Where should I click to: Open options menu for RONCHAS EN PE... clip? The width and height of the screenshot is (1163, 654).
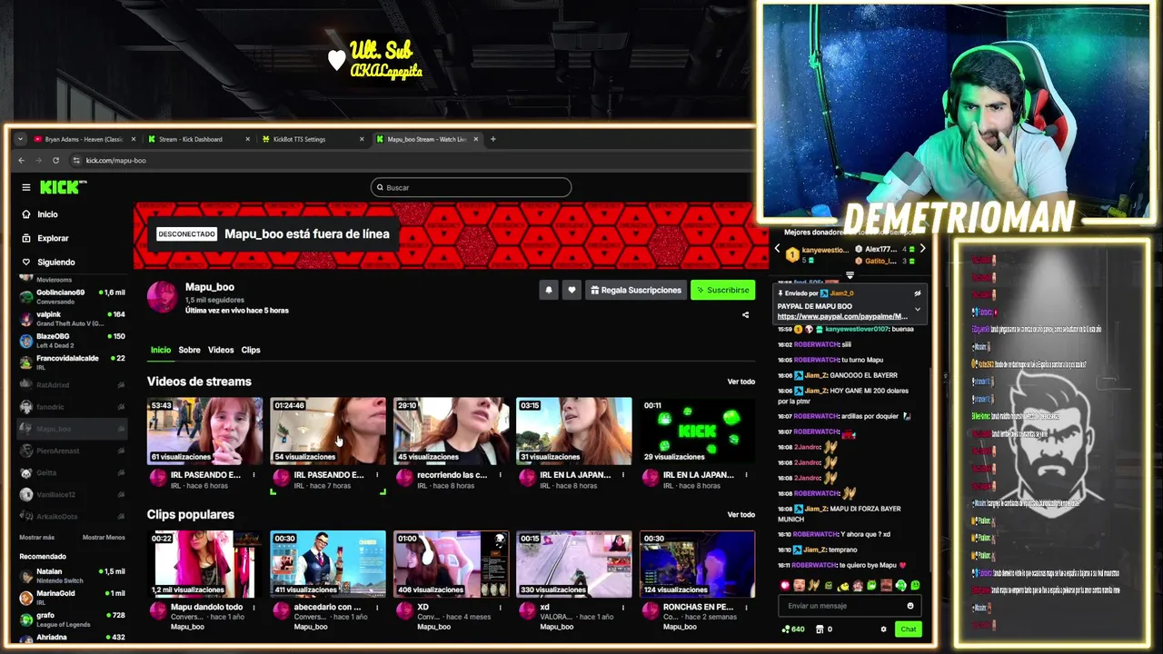click(x=747, y=608)
